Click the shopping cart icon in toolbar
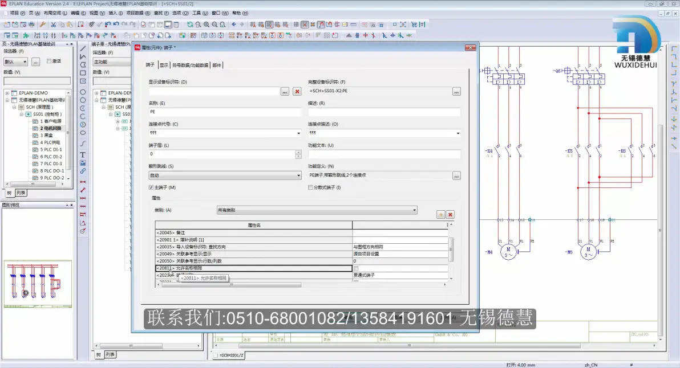 [414, 24]
